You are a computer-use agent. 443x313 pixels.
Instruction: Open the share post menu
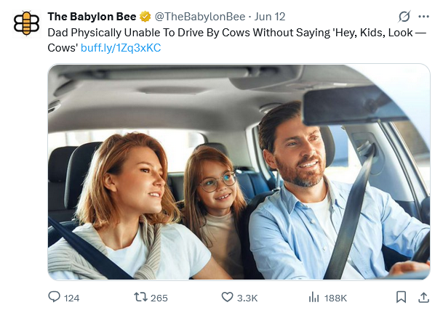pos(423,297)
